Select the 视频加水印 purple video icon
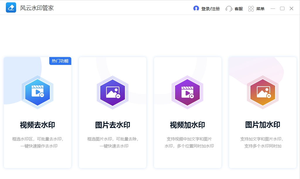 (187, 93)
